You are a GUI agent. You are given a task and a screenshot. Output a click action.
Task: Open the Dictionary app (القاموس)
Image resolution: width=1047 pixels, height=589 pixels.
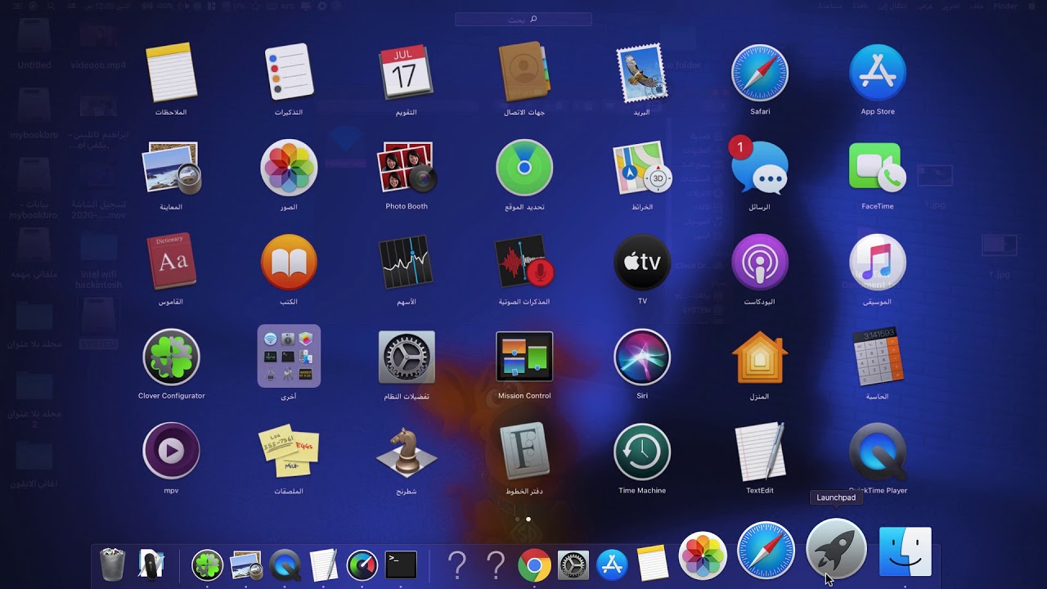[x=171, y=263]
